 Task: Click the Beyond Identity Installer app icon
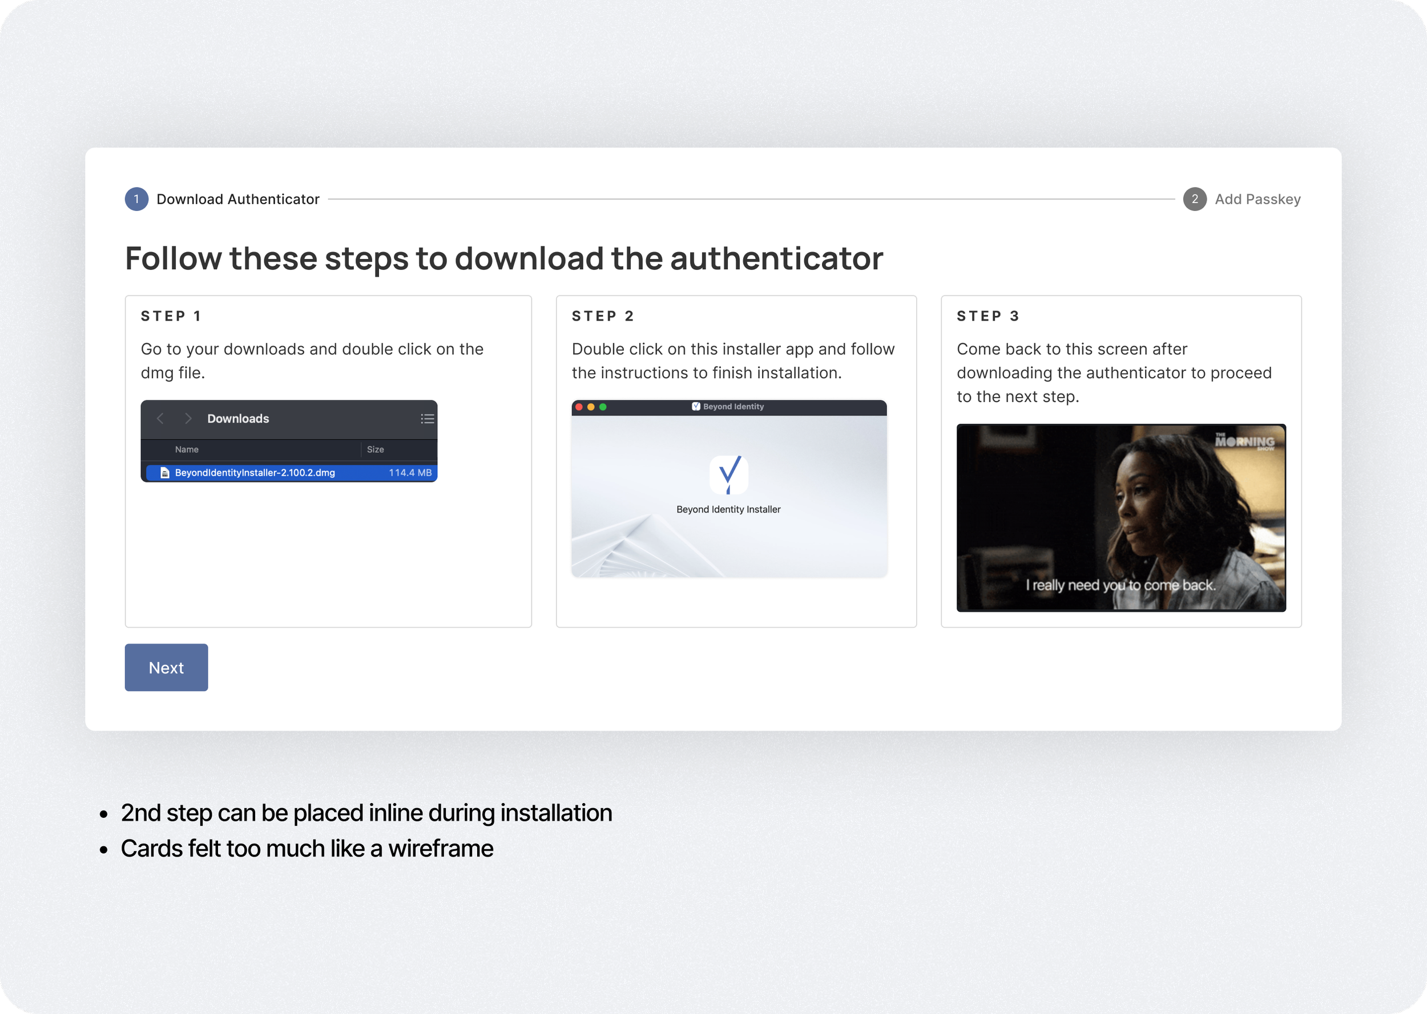coord(728,474)
